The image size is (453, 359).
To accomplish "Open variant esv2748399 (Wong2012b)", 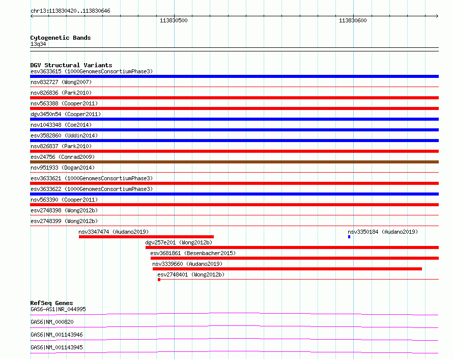I will click(x=64, y=221).
